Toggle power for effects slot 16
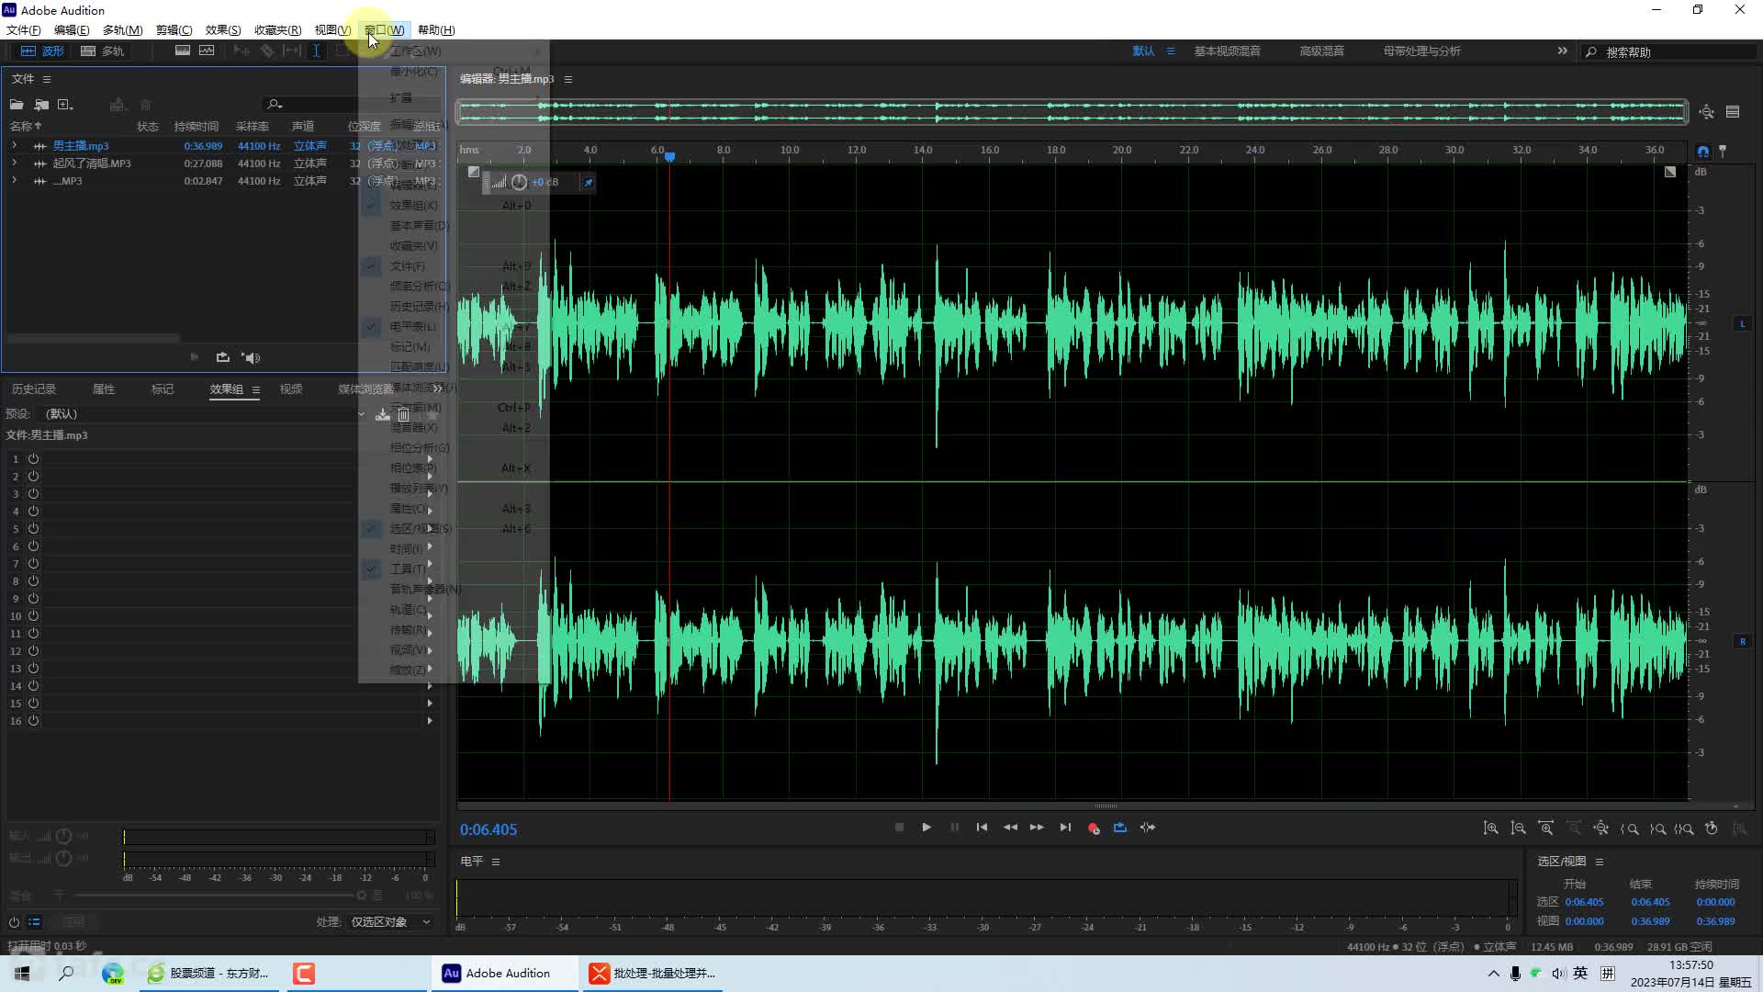Screen dimensions: 1763x992 tap(33, 721)
